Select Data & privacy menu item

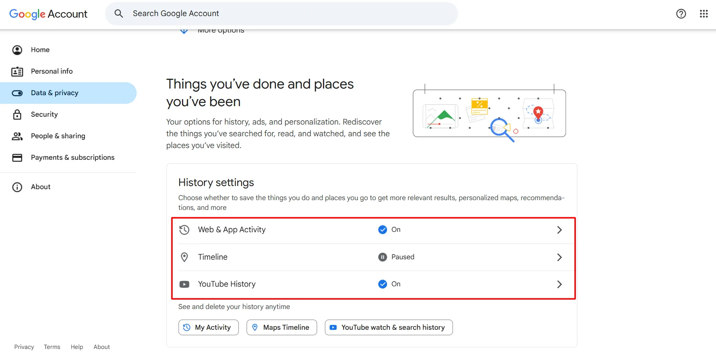tap(69, 93)
